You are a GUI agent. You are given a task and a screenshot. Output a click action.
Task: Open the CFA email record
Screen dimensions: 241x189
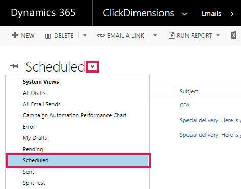click(184, 105)
